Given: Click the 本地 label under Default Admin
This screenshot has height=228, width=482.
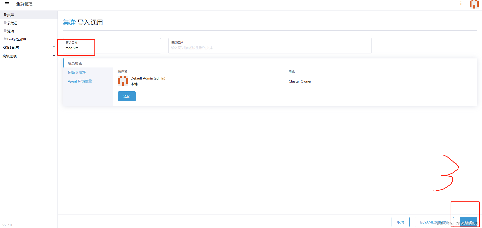Looking at the screenshot, I should (134, 84).
